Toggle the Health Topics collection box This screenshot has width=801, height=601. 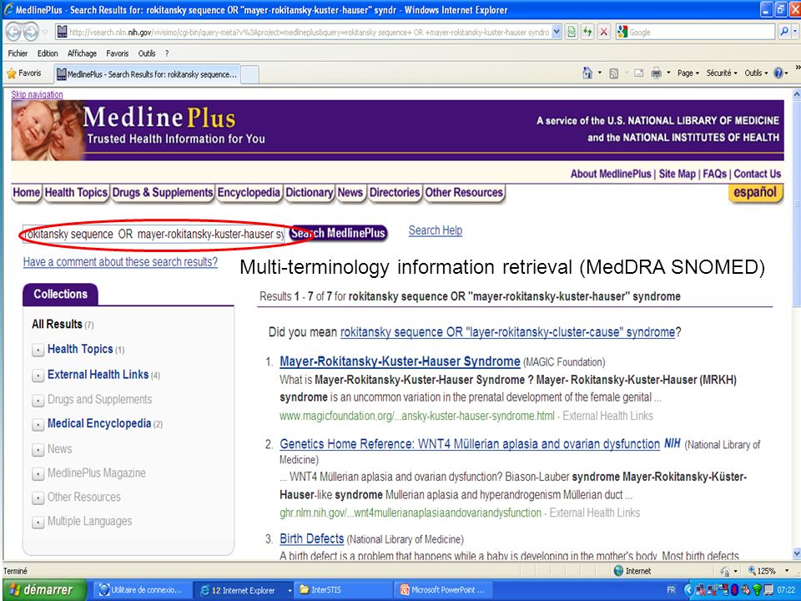pos(38,350)
